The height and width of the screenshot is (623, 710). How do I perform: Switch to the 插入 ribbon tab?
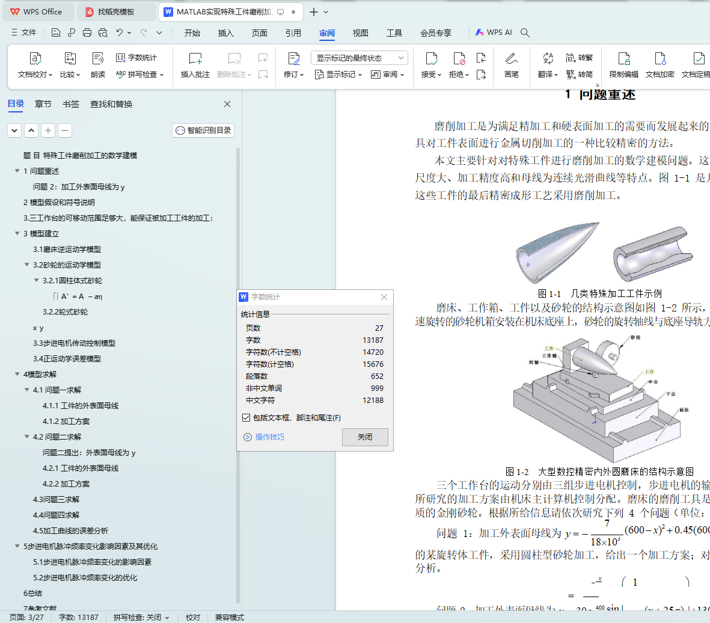(225, 32)
